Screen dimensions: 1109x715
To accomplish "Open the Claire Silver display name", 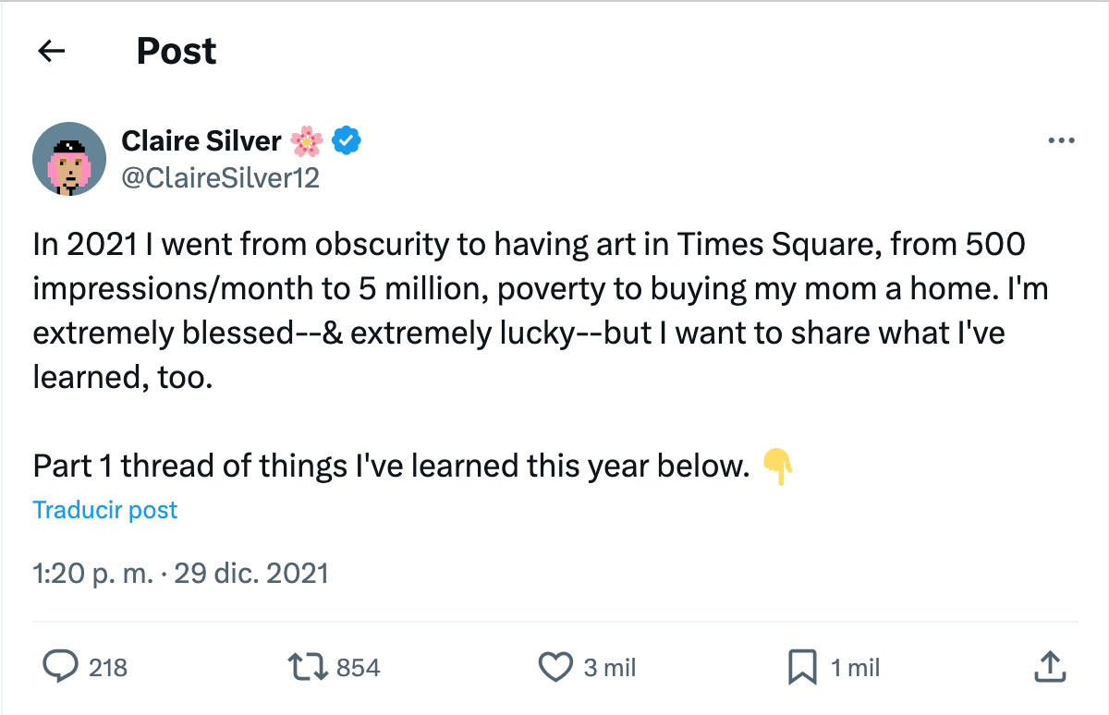I will pyautogui.click(x=201, y=141).
